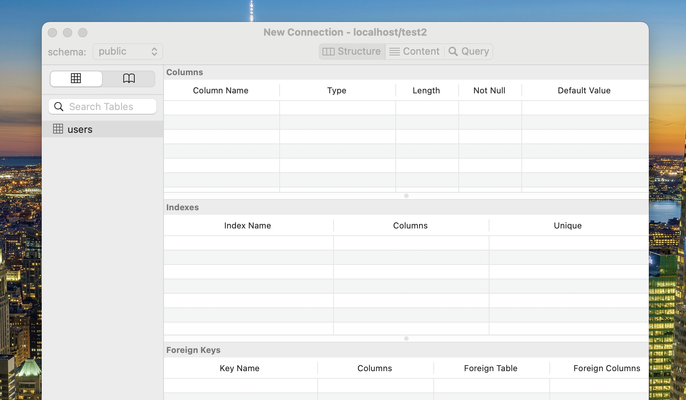Click the search magnifier icon

(x=59, y=107)
